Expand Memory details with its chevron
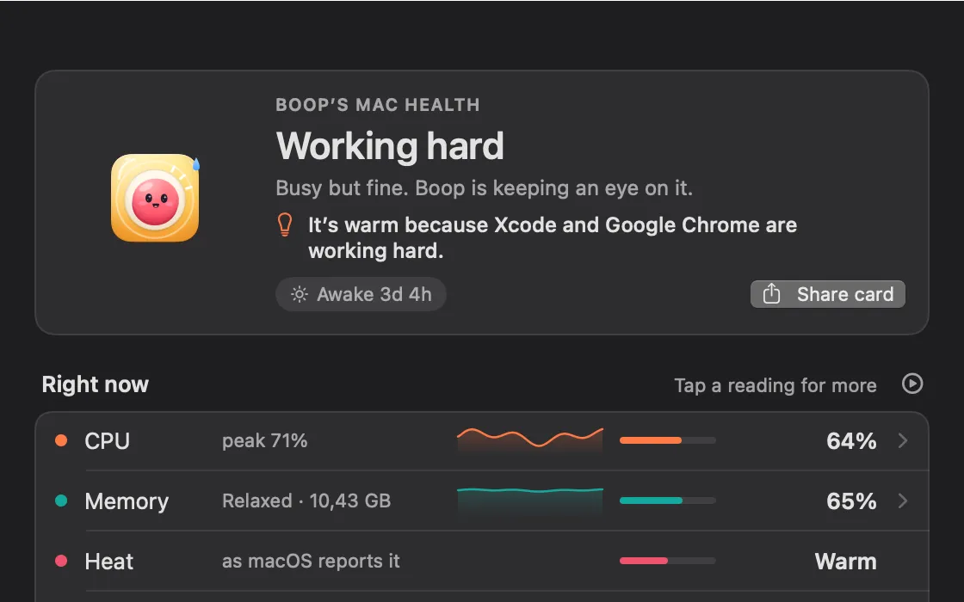964x602 pixels. tap(903, 501)
